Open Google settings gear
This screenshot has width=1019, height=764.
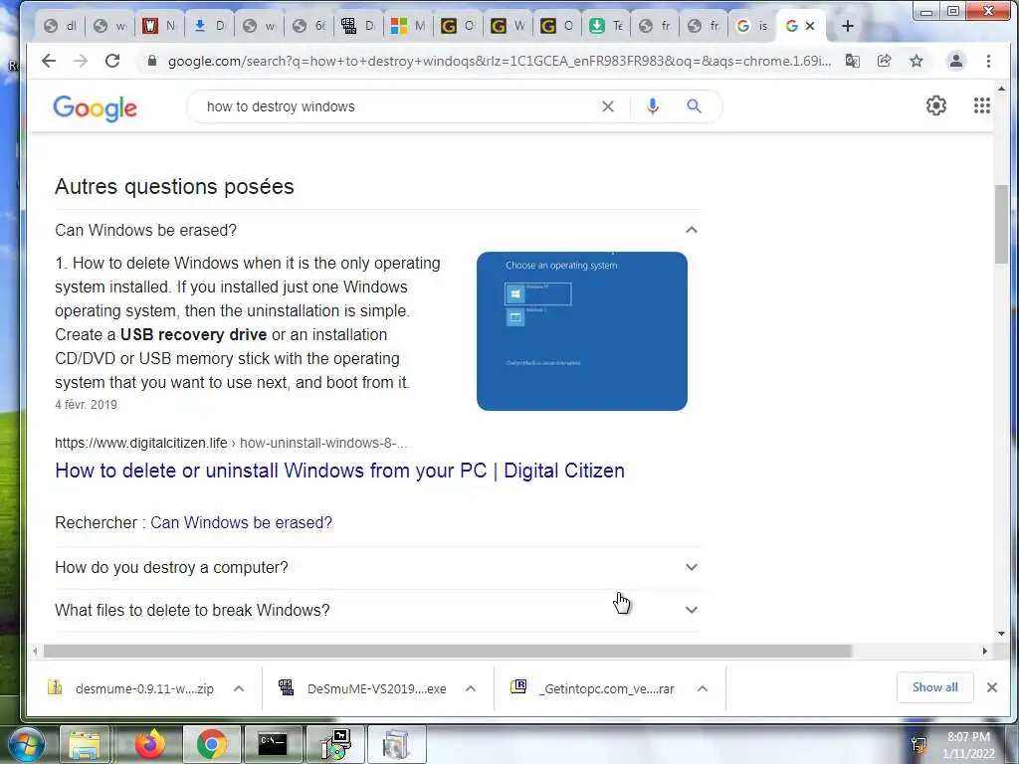coord(935,105)
